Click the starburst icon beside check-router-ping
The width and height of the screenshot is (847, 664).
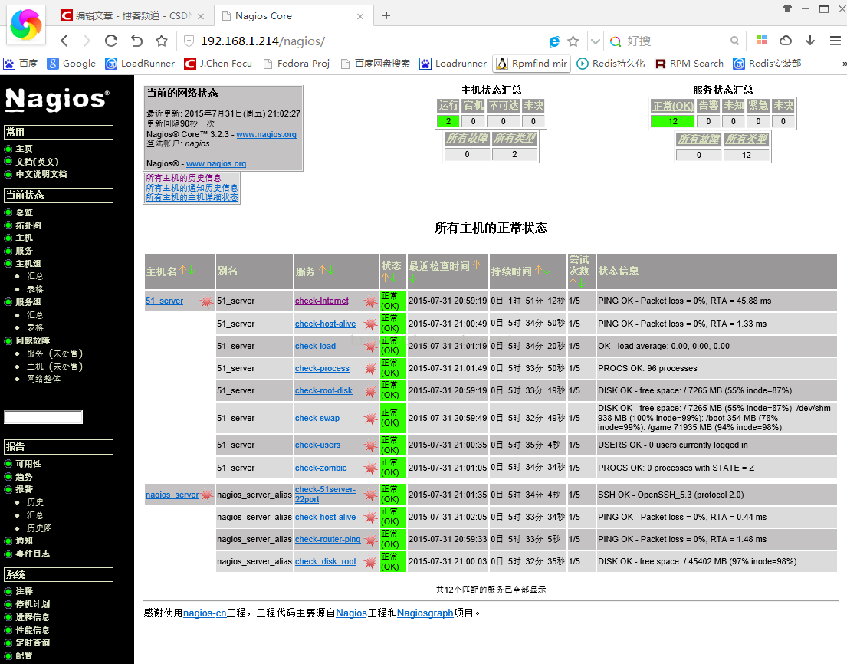[x=370, y=539]
